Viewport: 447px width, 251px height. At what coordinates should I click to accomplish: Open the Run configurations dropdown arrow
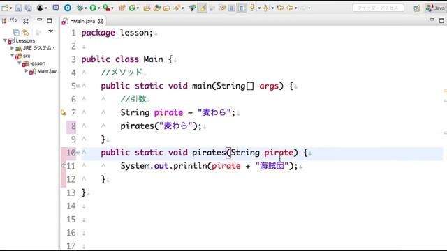(x=98, y=8)
